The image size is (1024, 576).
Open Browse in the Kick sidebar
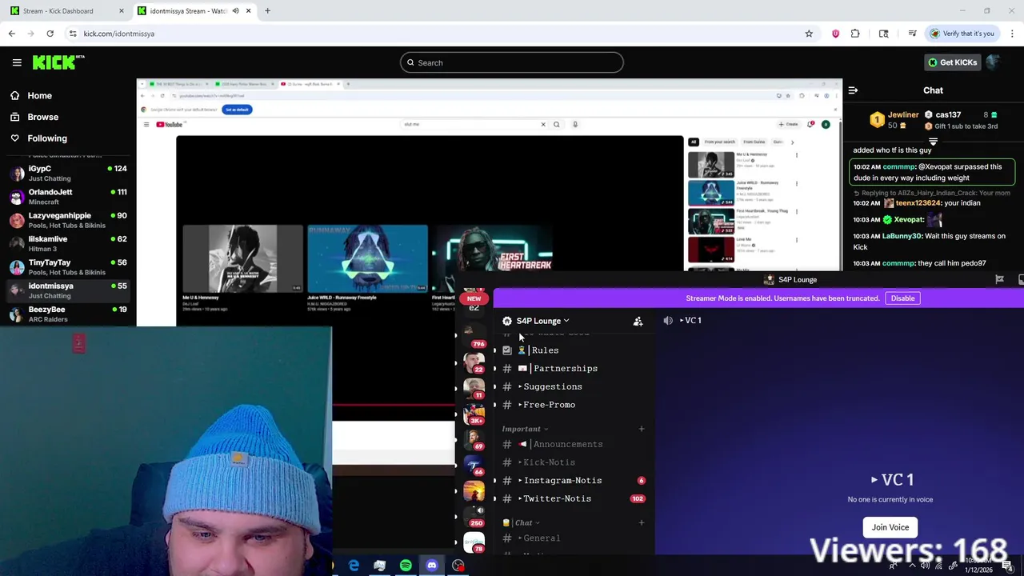pos(42,117)
